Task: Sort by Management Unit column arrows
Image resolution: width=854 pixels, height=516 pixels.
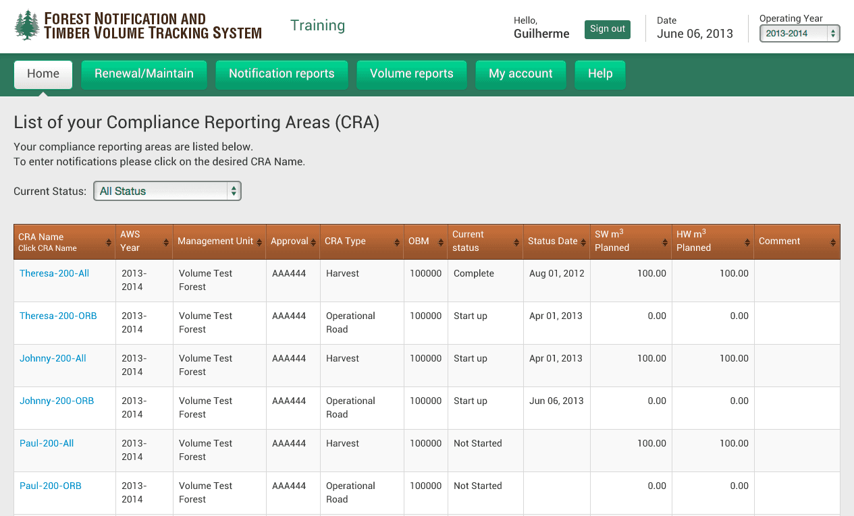Action: [259, 241]
